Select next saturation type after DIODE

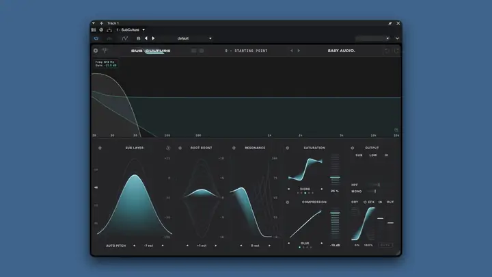[322, 189]
